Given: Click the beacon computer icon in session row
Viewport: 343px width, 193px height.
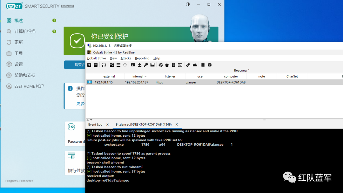Looking at the screenshot, I should pyautogui.click(x=90, y=82).
